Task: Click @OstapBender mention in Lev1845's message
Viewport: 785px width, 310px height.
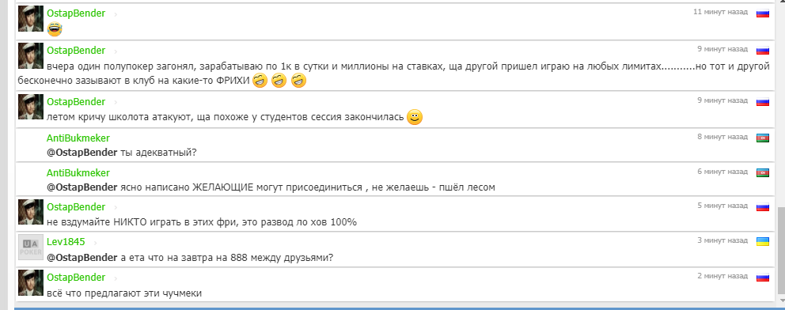Action: 82,258
